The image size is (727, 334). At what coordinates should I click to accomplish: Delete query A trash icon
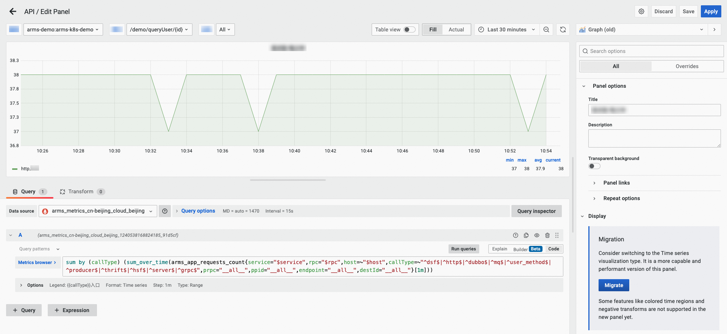[x=547, y=235]
